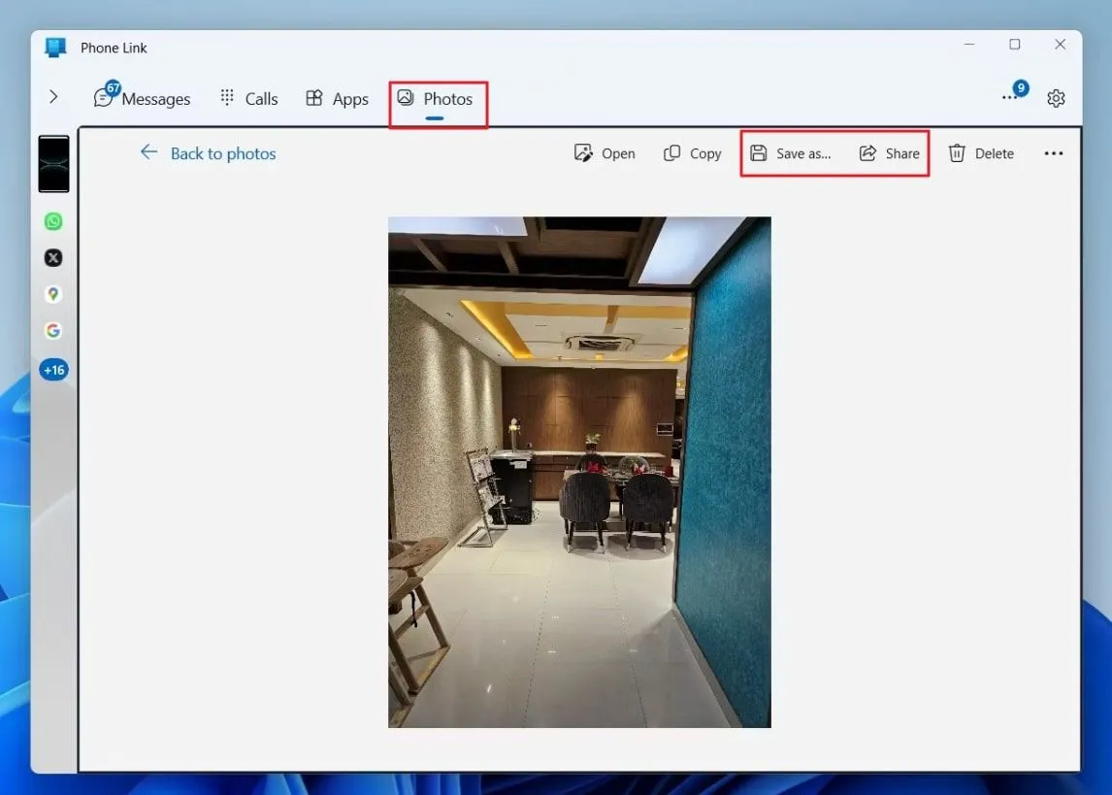Open the Messages tab
The height and width of the screenshot is (795, 1112).
[x=142, y=99]
